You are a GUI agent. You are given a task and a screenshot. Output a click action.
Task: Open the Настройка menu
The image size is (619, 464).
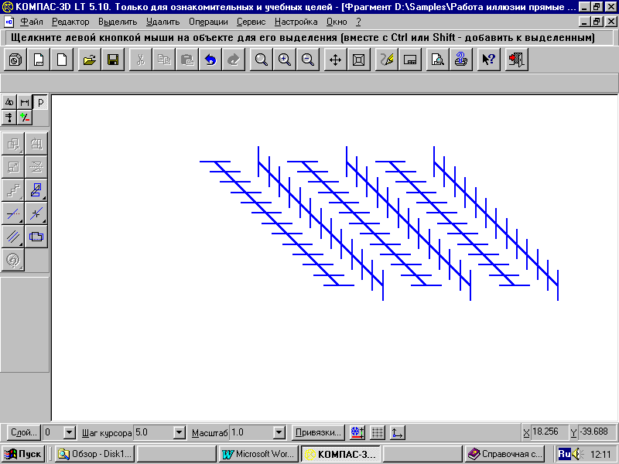coord(296,22)
